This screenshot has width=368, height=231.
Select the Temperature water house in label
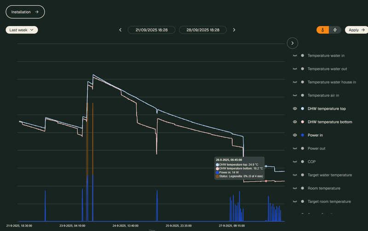[332, 82]
